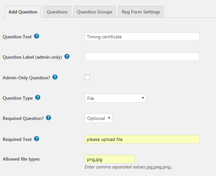
Task: Click the comma separated values hint text
Action: [x=129, y=167]
